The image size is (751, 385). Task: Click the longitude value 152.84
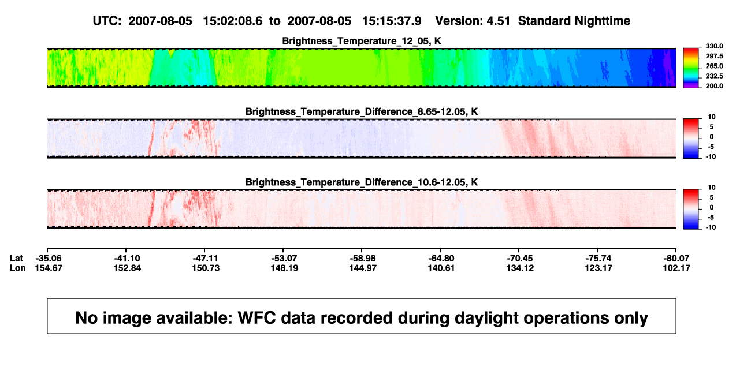(x=127, y=268)
